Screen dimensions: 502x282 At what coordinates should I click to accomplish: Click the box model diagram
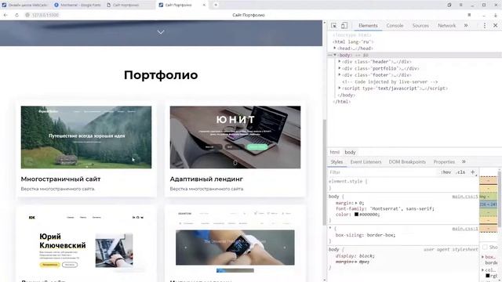point(488,204)
